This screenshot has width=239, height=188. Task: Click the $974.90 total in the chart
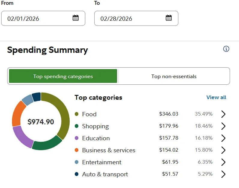41,122
